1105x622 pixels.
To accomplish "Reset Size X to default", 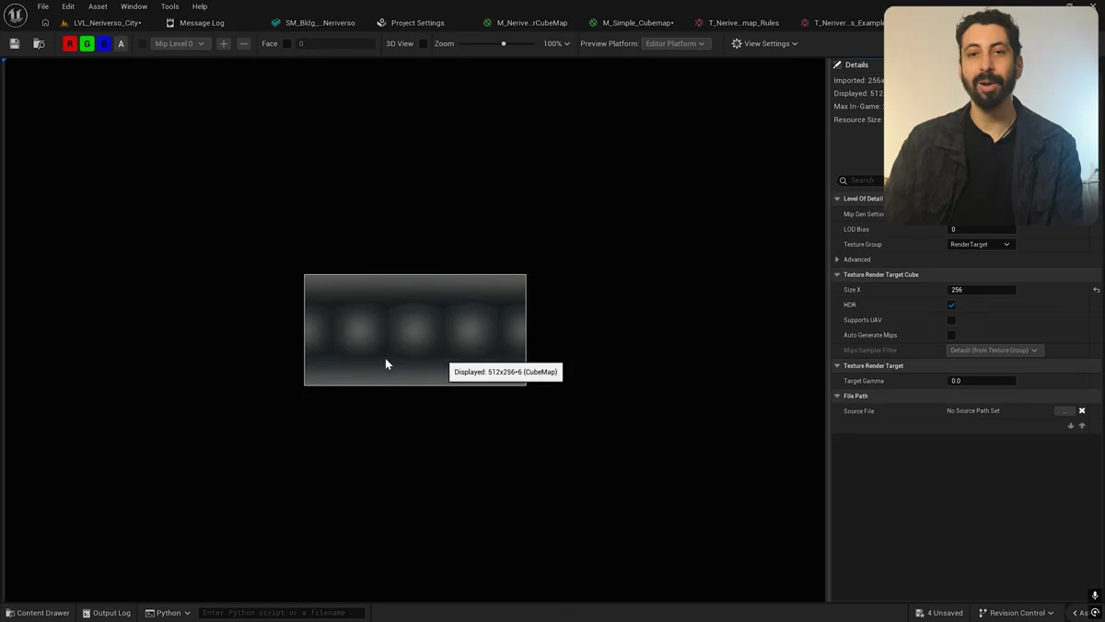I will pyautogui.click(x=1097, y=290).
